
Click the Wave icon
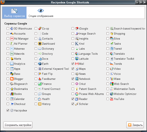[x=112, y=79]
